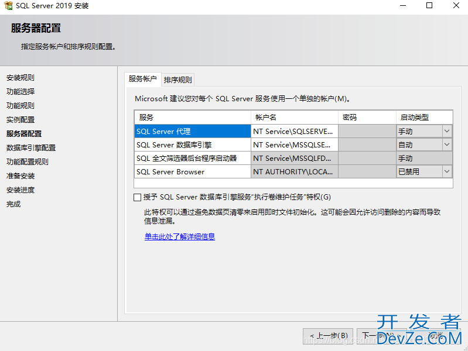Click the 手动 startup type of 全文筛选器 row
468x351 pixels.
(x=425, y=158)
